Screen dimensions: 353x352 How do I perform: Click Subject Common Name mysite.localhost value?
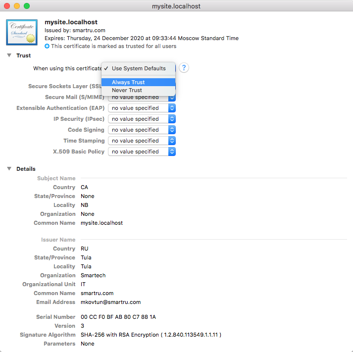101,223
